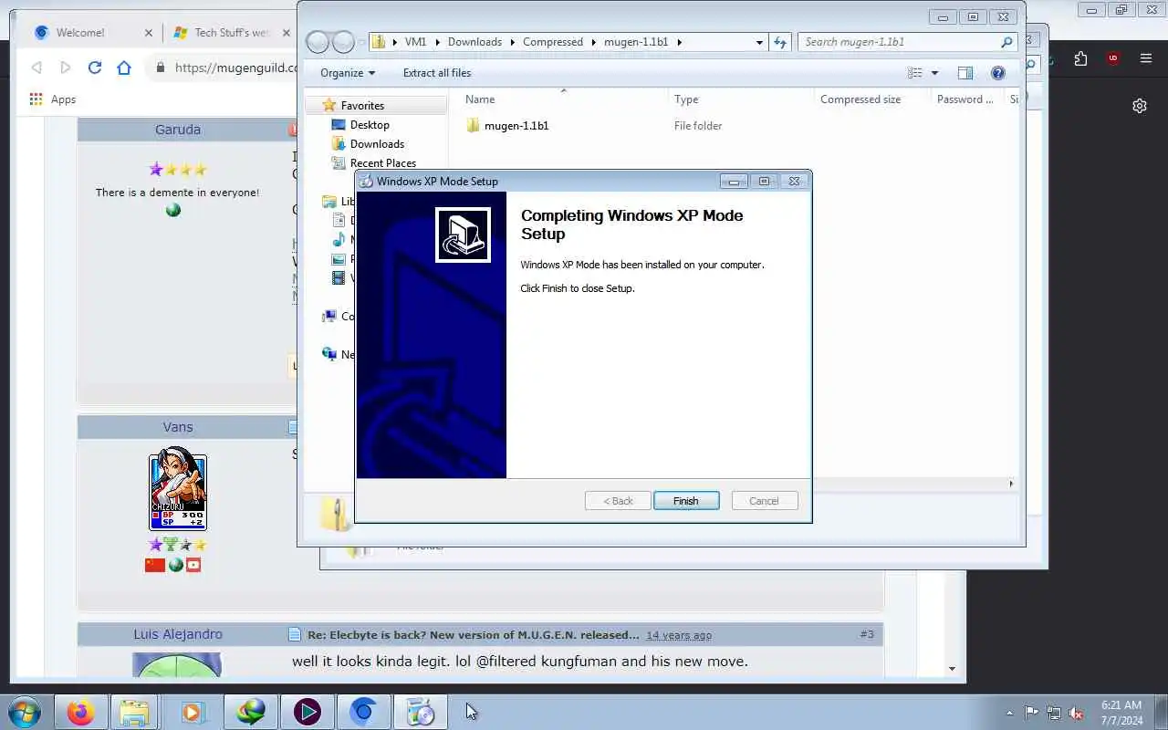
Task: Click Downloads in the address breadcrumb
Action: (x=474, y=42)
